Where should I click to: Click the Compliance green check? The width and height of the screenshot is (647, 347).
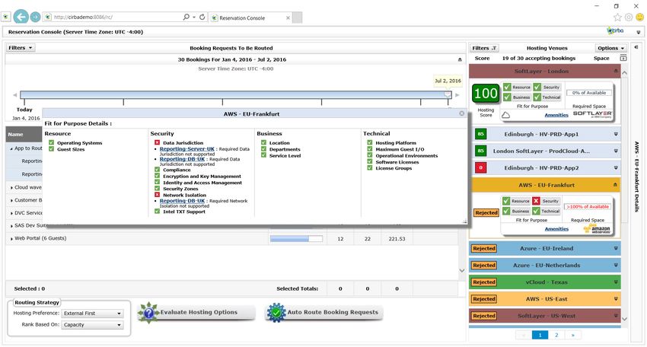pos(158,170)
